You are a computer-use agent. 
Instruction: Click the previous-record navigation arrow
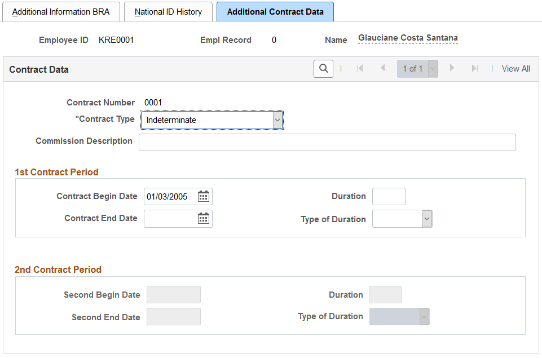pyautogui.click(x=382, y=68)
